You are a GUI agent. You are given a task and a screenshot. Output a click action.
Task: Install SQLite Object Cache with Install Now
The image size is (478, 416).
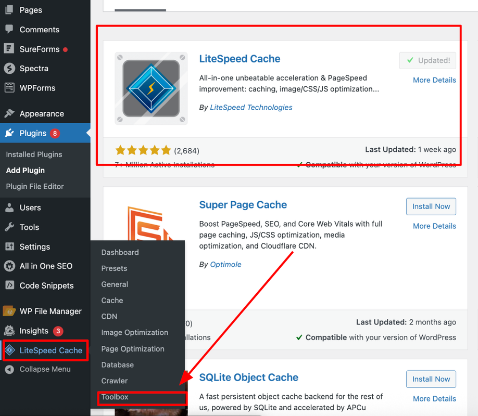431,379
